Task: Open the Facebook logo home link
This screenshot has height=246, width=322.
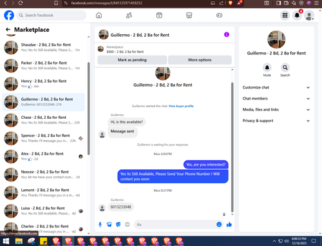Action: pyautogui.click(x=9, y=15)
